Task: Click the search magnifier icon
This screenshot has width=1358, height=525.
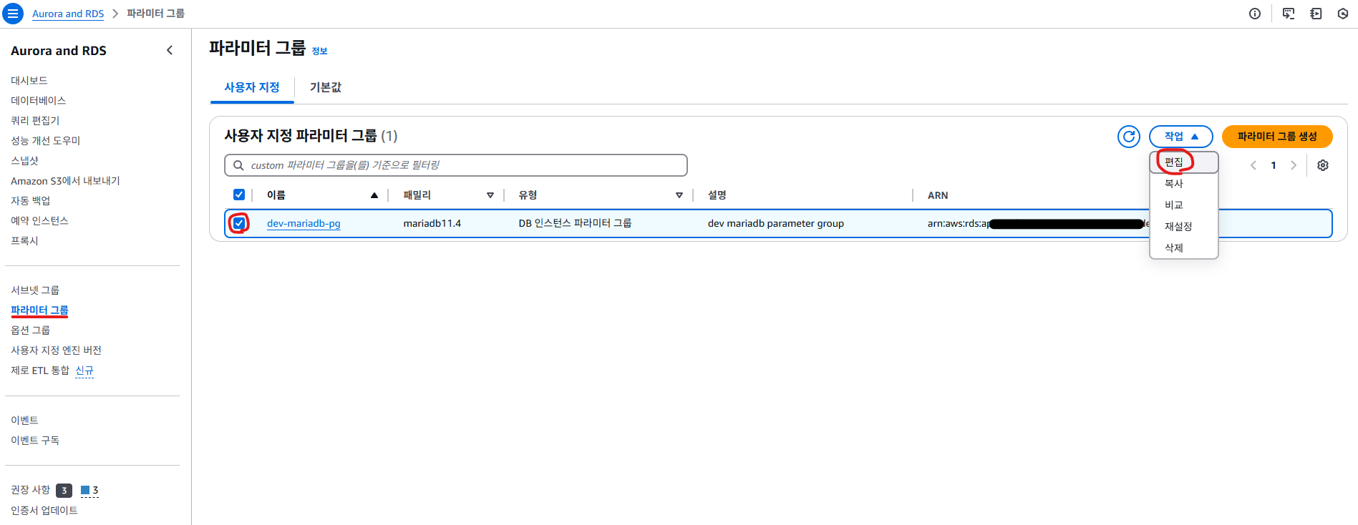Action: pyautogui.click(x=238, y=165)
